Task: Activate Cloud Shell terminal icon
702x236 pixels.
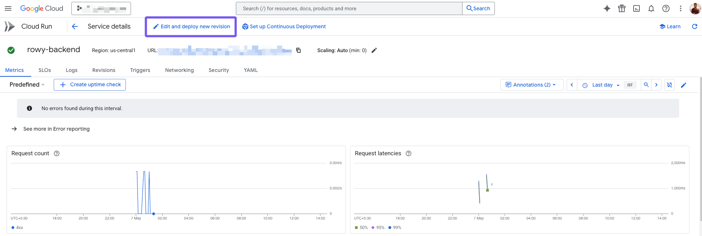Action: tap(637, 8)
